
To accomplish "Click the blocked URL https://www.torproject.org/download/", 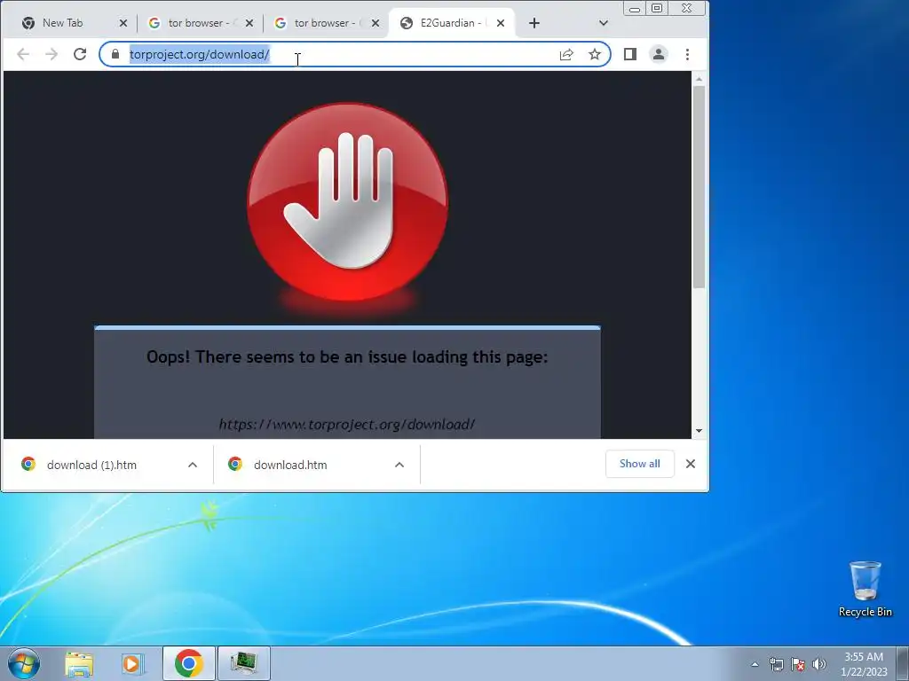I will tap(347, 425).
